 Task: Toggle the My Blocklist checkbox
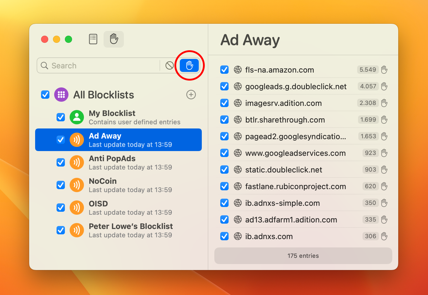point(61,117)
